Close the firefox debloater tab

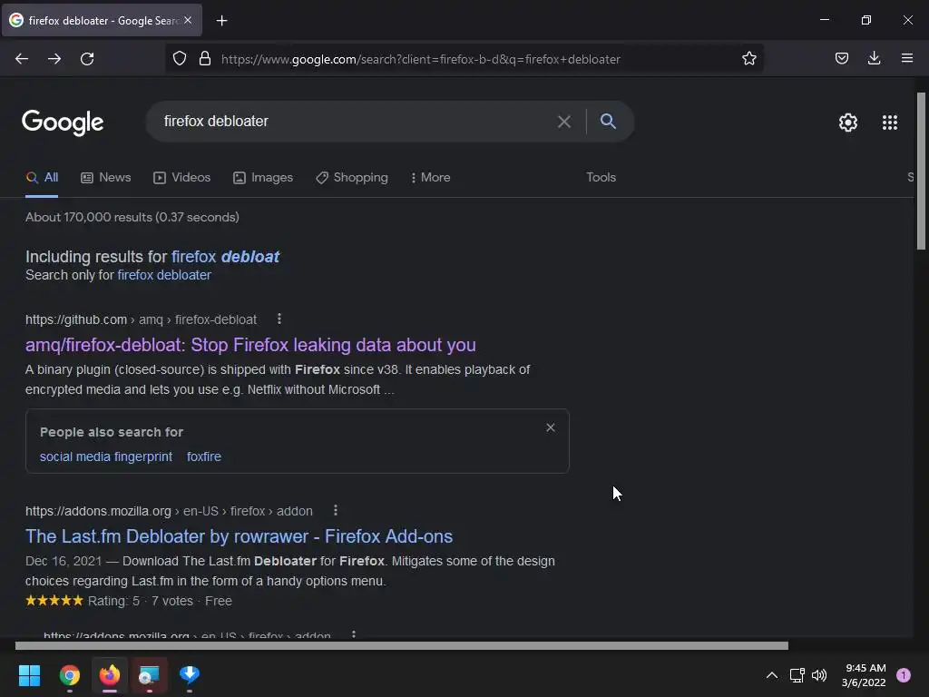click(x=188, y=20)
